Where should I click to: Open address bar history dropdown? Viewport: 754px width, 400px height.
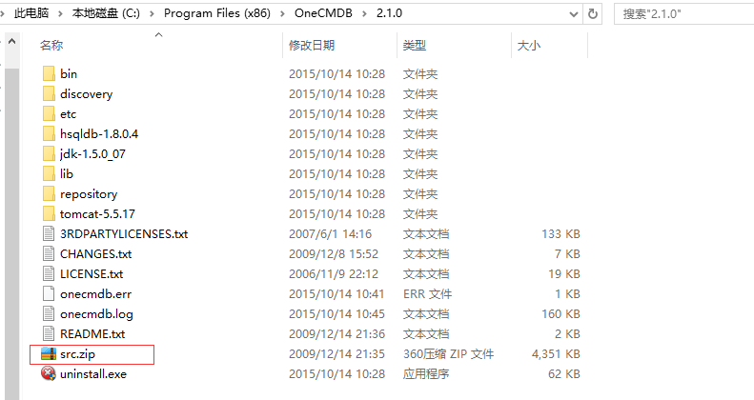coord(573,14)
